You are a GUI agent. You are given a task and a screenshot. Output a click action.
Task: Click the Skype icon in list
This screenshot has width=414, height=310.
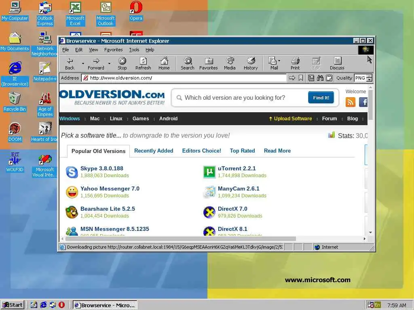72,172
